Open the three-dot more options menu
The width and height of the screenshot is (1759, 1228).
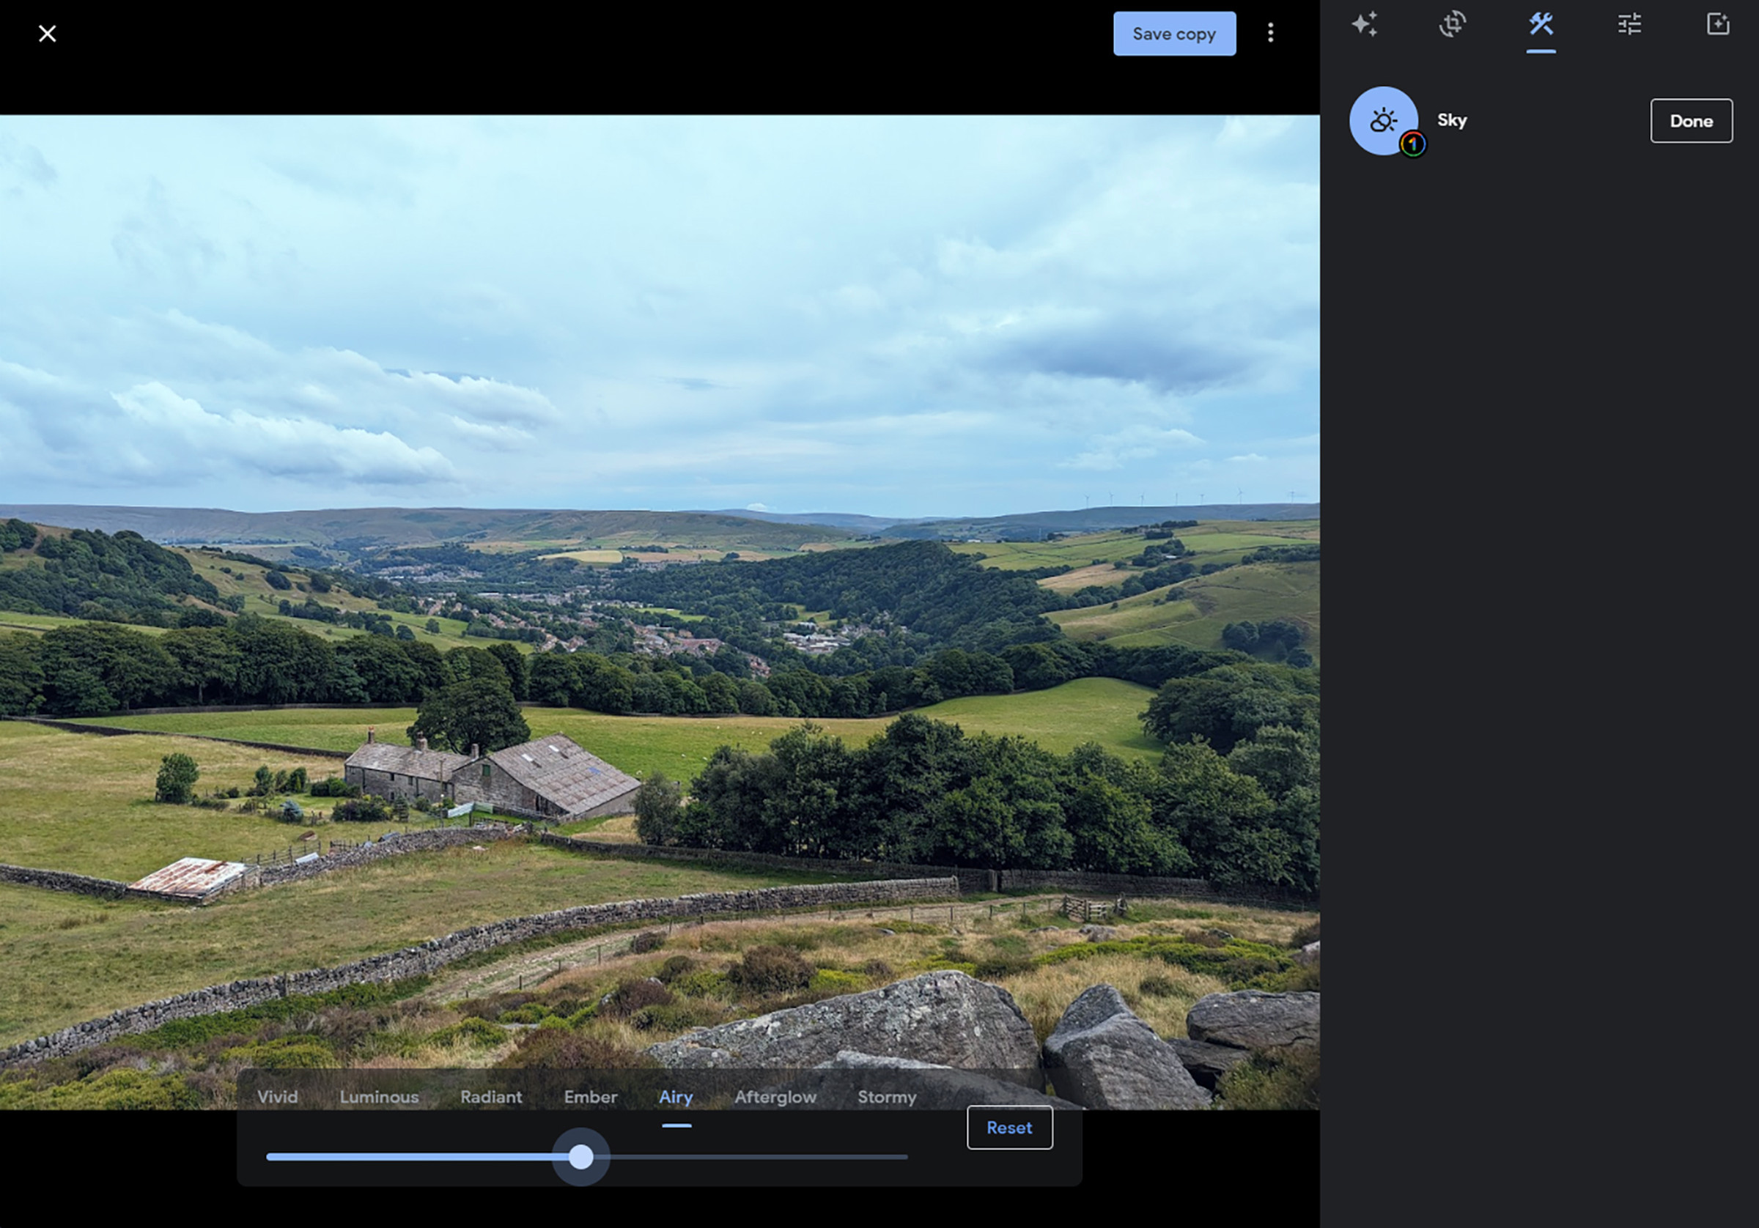tap(1270, 33)
